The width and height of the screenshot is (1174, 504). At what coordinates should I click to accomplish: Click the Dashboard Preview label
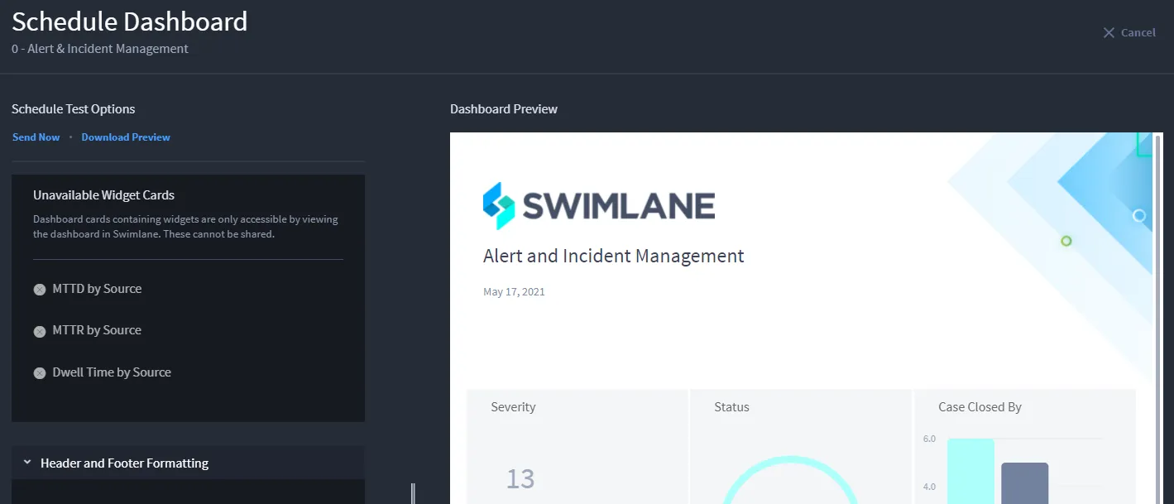504,109
